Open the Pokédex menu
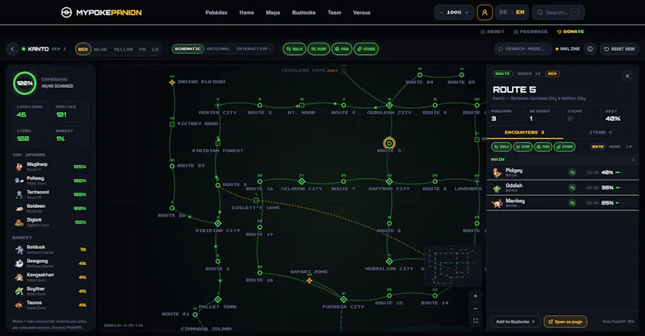The height and width of the screenshot is (336, 645). (x=216, y=13)
